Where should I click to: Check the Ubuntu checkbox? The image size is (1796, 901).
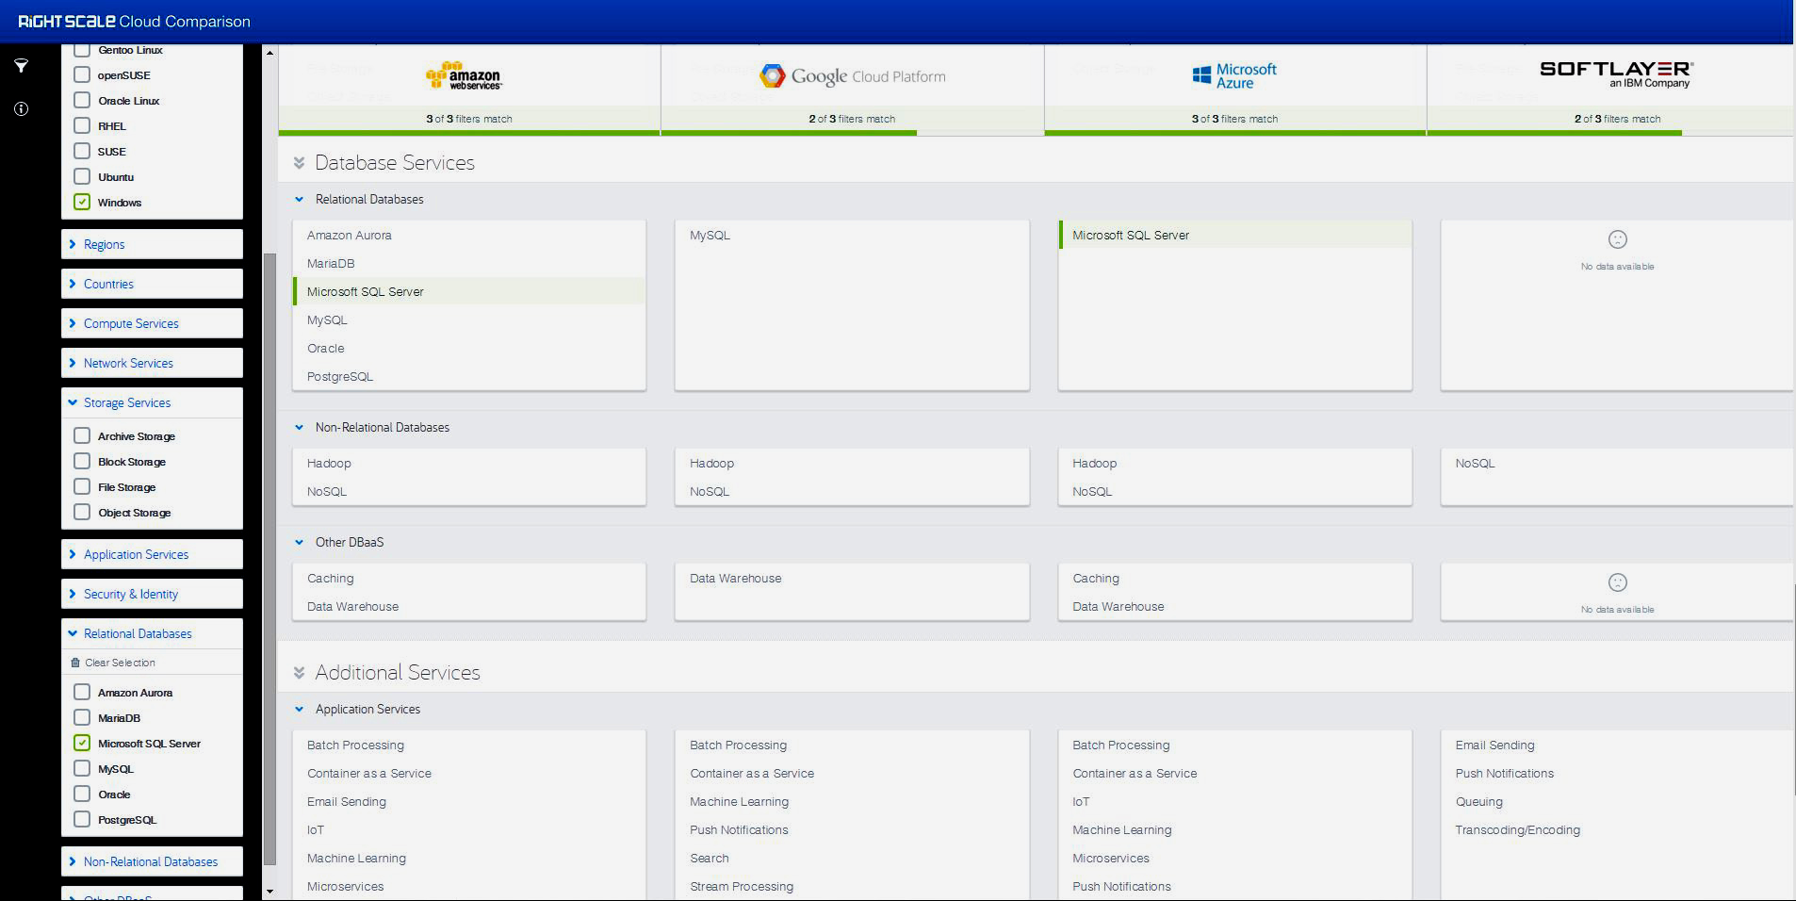click(82, 176)
